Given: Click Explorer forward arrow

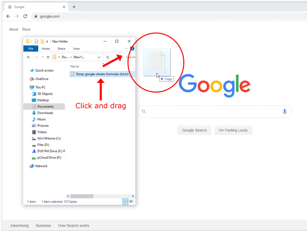Looking at the screenshot, I should 36,57.
